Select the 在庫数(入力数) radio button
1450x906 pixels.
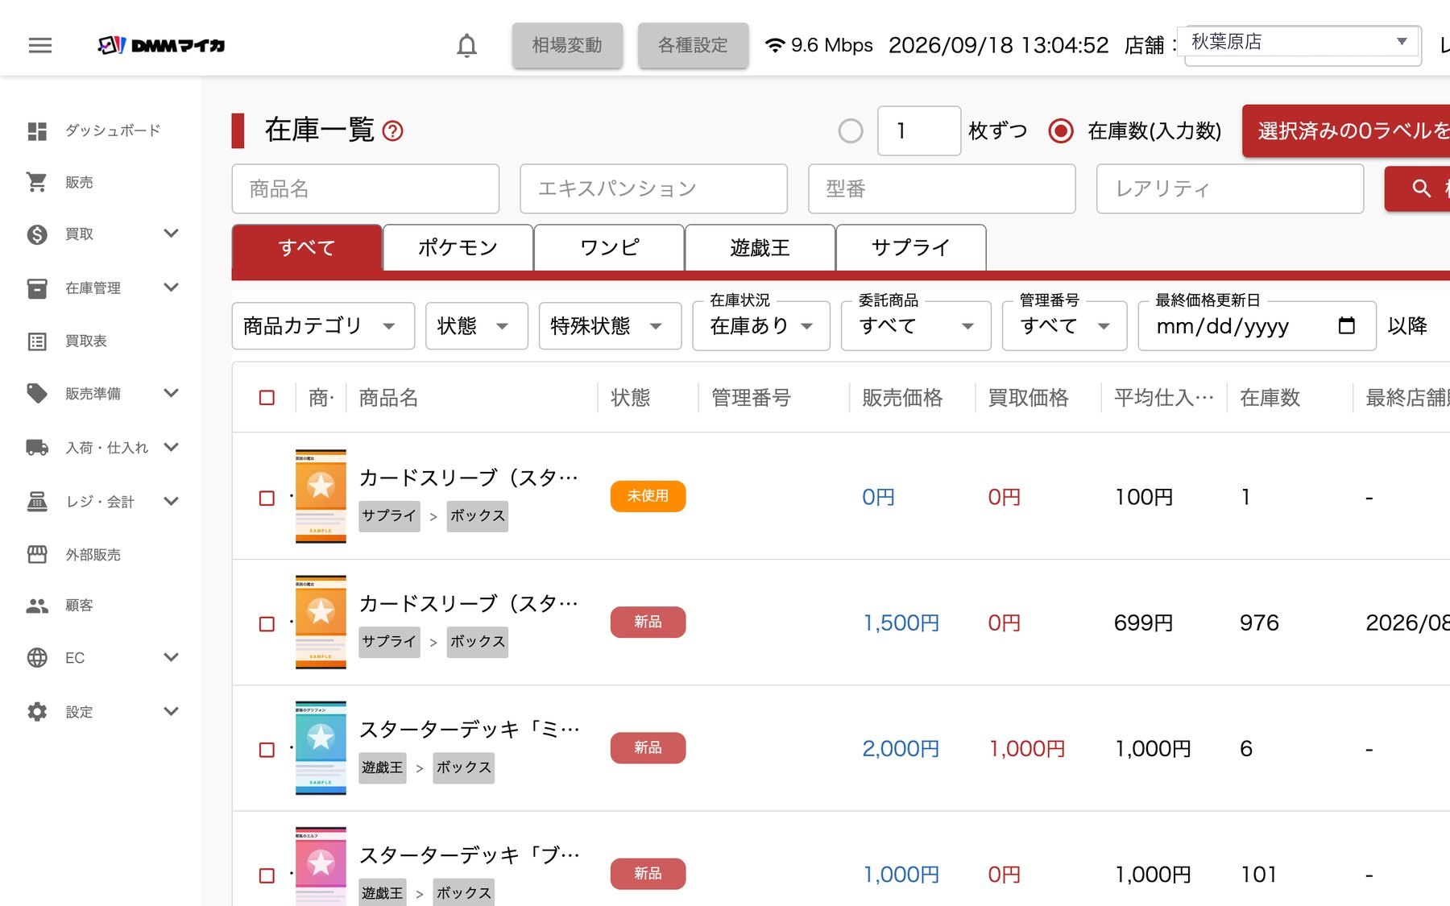point(1061,130)
